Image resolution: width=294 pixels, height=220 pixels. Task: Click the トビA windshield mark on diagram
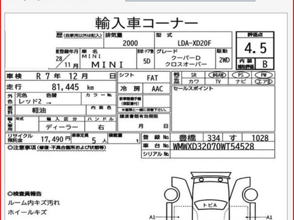(x=210, y=205)
